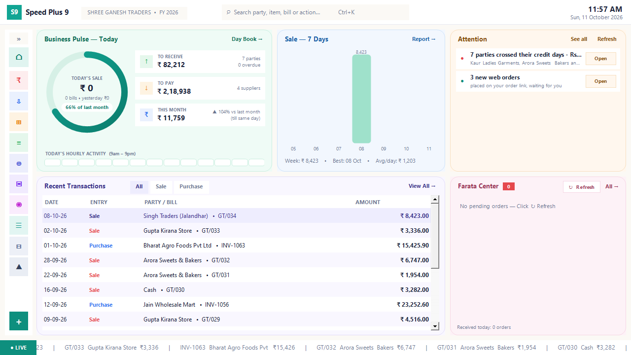Open the red rupee sidebar icon
The width and height of the screenshot is (631, 355).
point(19,80)
